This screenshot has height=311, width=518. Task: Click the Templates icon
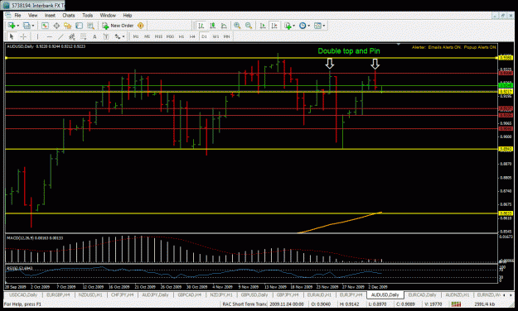pos(317,26)
